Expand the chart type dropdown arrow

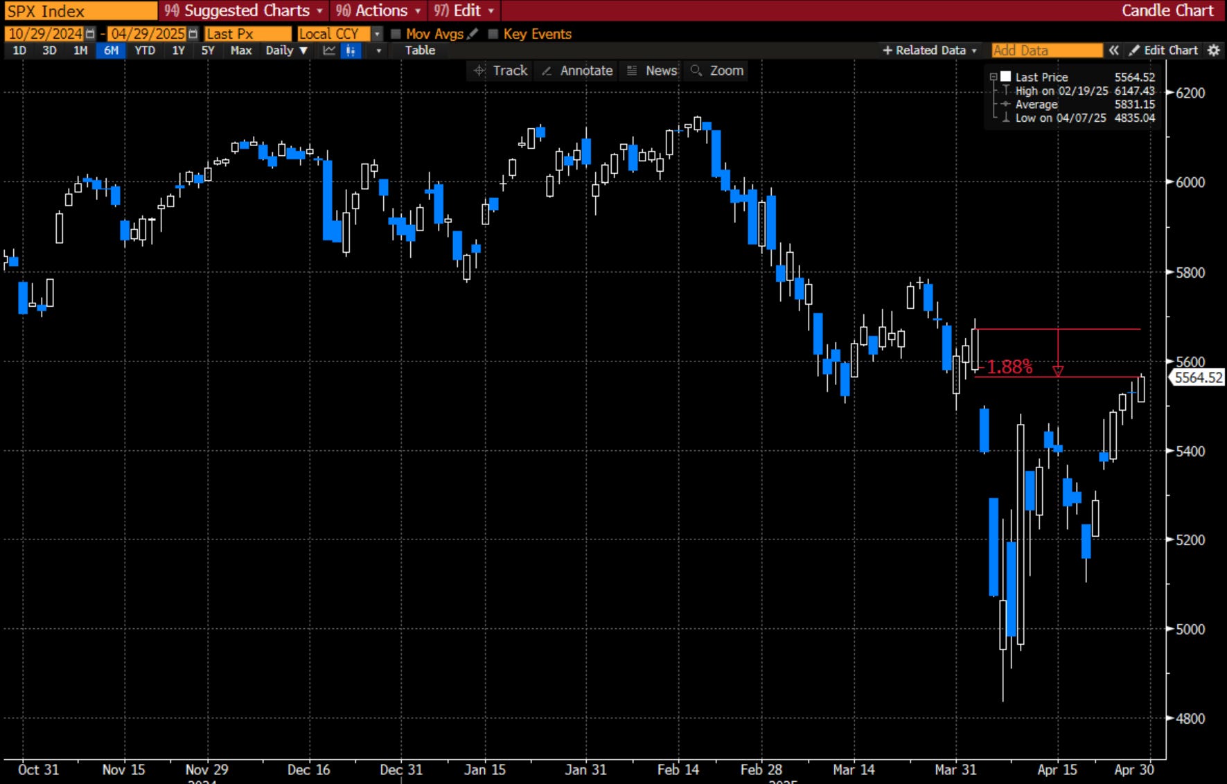coord(378,51)
